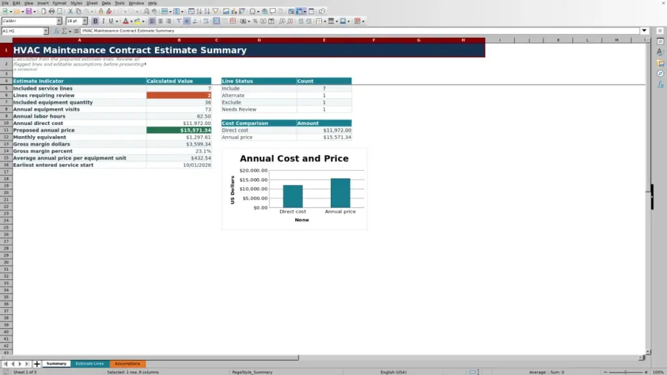Click the Merge and Center Cells icon
This screenshot has width=667, height=375.
(216, 21)
